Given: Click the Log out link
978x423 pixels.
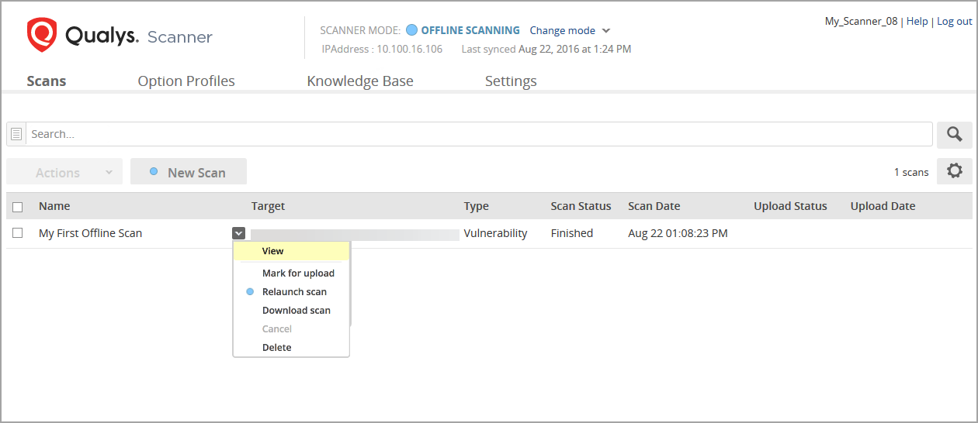Looking at the screenshot, I should 954,22.
